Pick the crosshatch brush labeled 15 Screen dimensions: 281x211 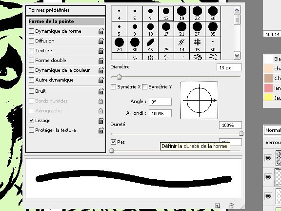click(197, 44)
